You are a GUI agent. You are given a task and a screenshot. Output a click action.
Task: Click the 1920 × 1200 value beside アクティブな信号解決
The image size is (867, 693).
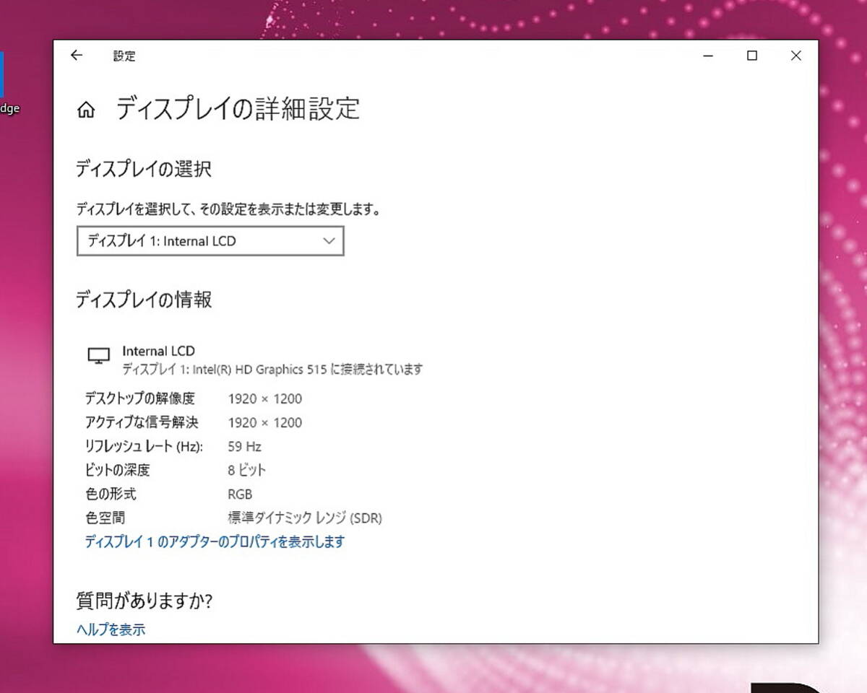pyautogui.click(x=265, y=422)
